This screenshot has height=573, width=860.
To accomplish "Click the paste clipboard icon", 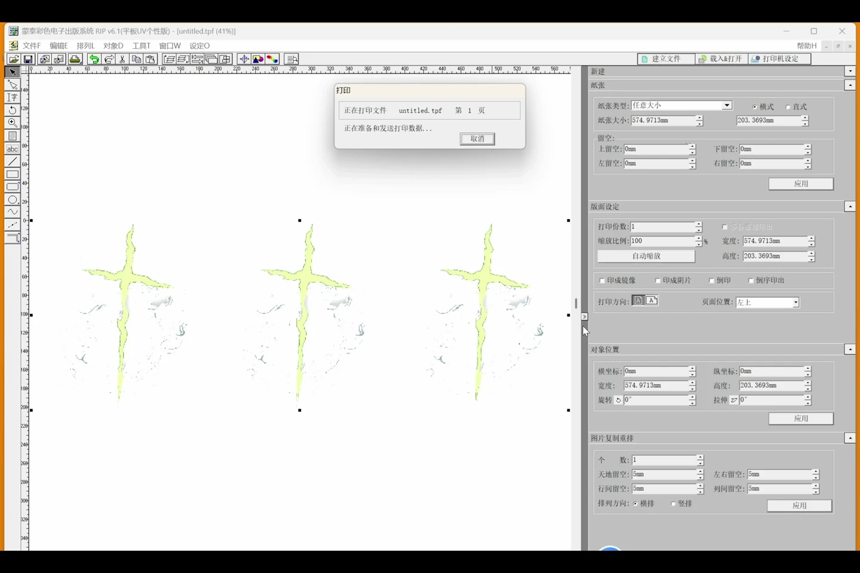I will pos(150,59).
